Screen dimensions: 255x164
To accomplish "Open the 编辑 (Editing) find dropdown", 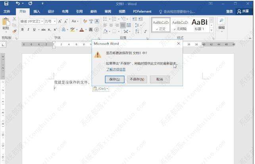I will [221, 24].
